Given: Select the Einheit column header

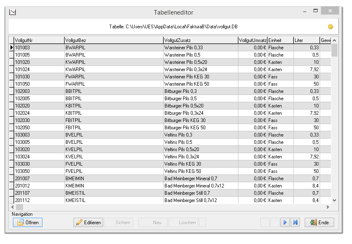Looking at the screenshot, I should pyautogui.click(x=280, y=40).
